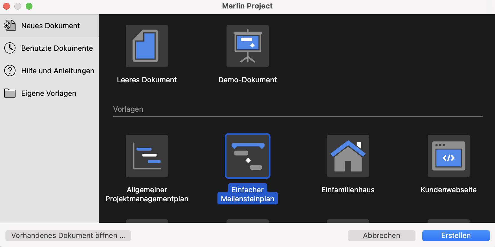Select the Leeres Dokument blank page icon
This screenshot has width=495, height=247.
coord(147,46)
